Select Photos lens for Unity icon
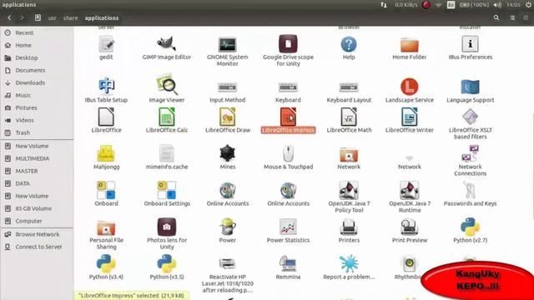 [x=167, y=227]
